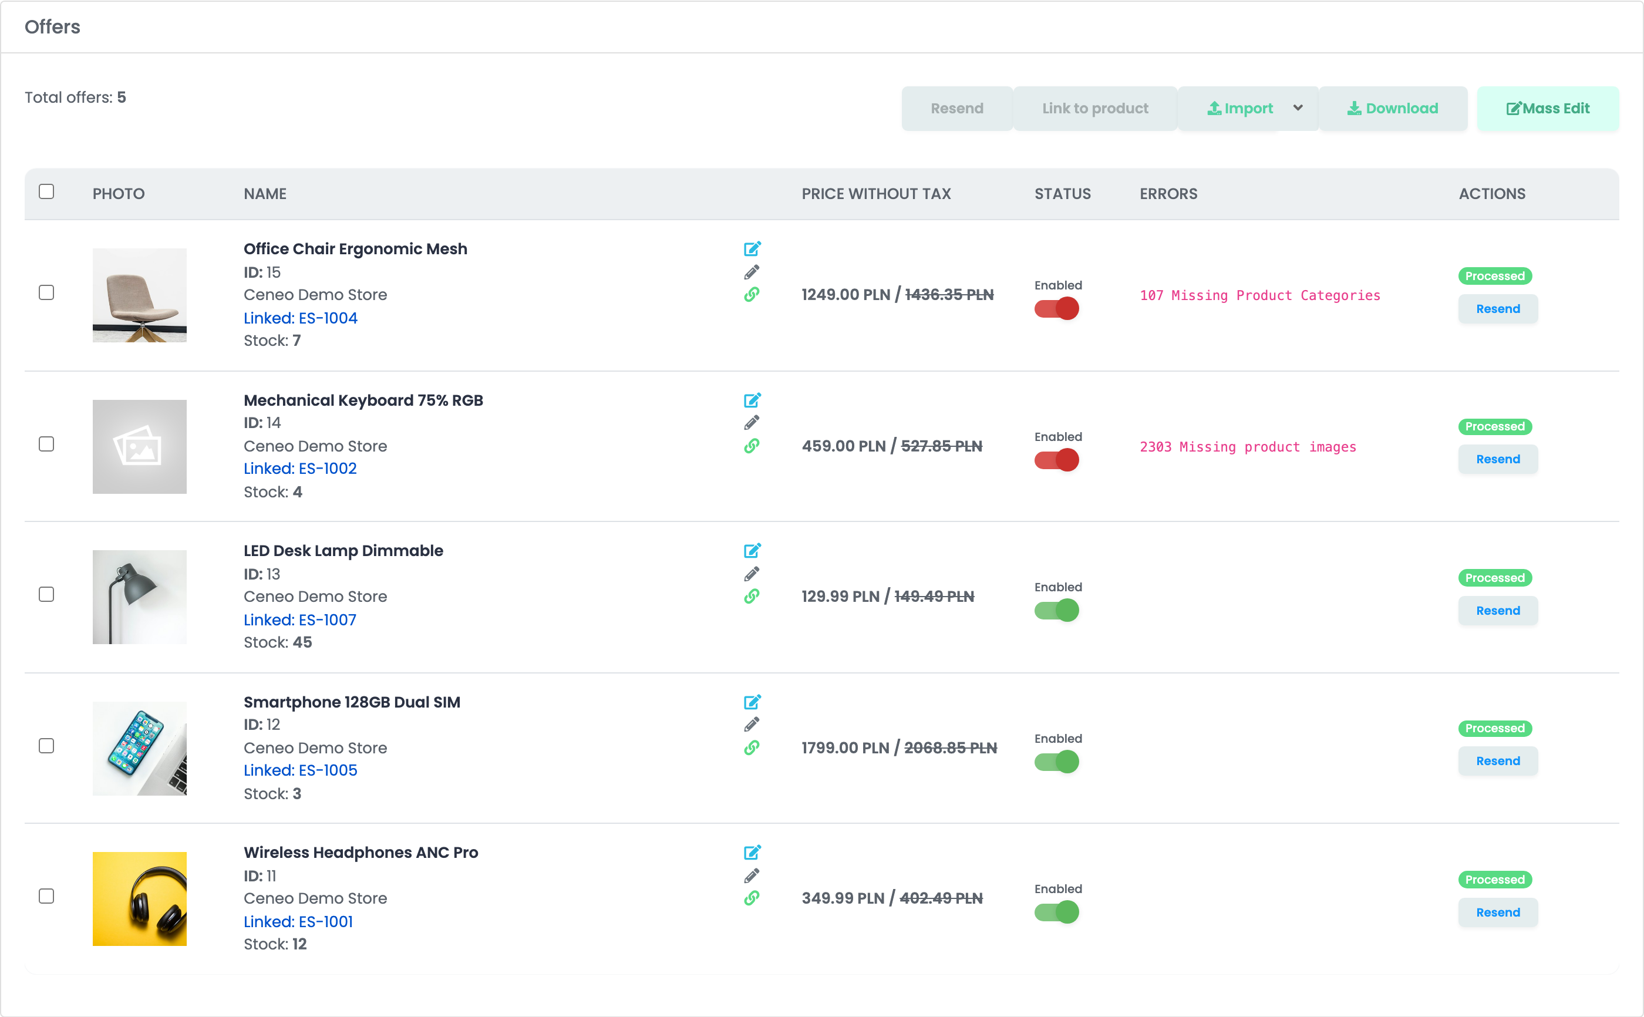The width and height of the screenshot is (1644, 1017).
Task: Open Mass Edit
Action: tap(1548, 108)
